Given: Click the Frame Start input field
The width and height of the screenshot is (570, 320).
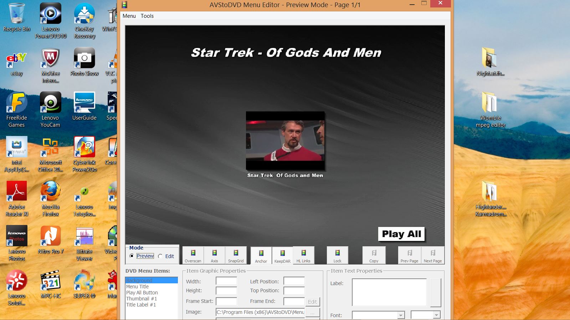Looking at the screenshot, I should tap(226, 301).
